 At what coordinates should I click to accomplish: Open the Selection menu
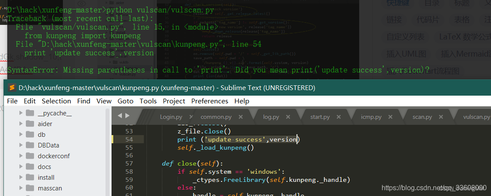[x=56, y=101]
